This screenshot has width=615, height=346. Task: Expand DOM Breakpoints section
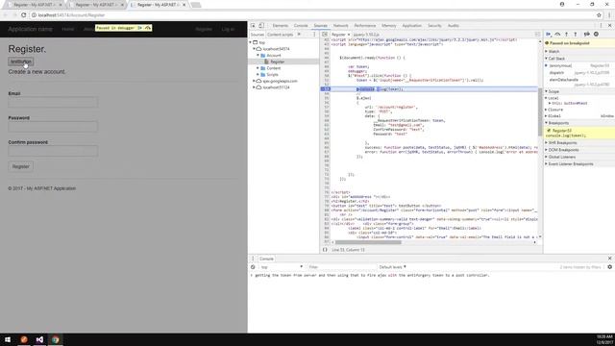(x=562, y=150)
